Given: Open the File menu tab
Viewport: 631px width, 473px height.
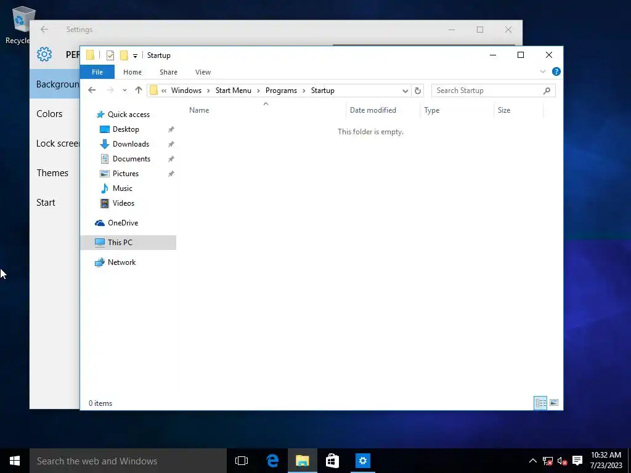Looking at the screenshot, I should pyautogui.click(x=97, y=72).
